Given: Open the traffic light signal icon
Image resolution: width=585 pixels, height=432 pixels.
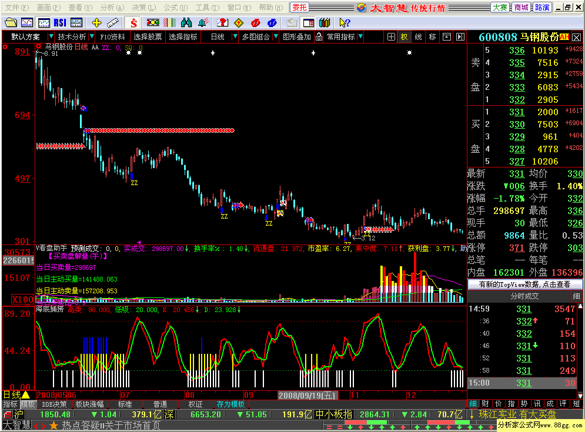Looking at the screenshot, I should tap(153, 23).
